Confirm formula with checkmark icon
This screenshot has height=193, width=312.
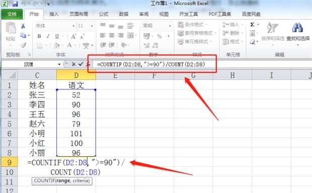click(x=81, y=64)
